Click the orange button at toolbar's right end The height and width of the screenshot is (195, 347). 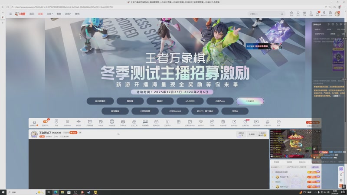(x=313, y=122)
